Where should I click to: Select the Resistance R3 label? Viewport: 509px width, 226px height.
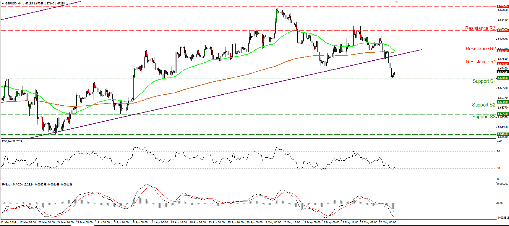[480, 28]
